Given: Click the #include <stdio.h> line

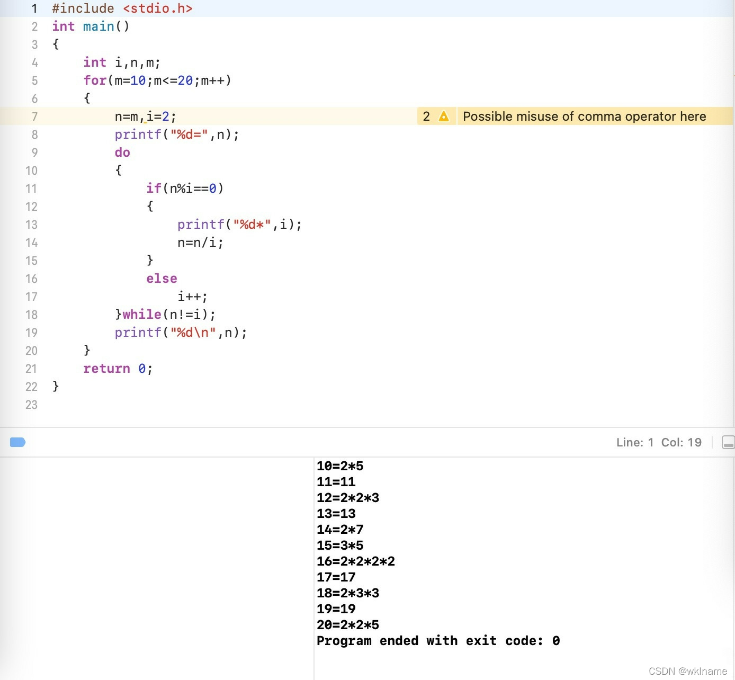Looking at the screenshot, I should point(122,8).
